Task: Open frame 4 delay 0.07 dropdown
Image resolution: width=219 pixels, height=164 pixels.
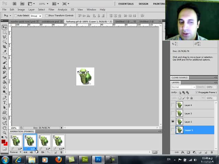Action: (x=61, y=149)
